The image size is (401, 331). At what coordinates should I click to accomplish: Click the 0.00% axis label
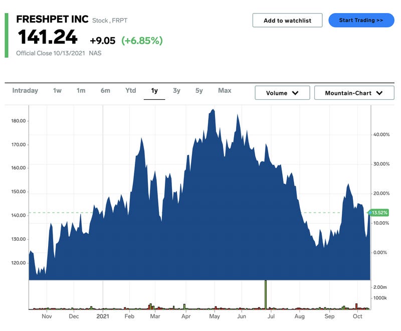[380, 252]
